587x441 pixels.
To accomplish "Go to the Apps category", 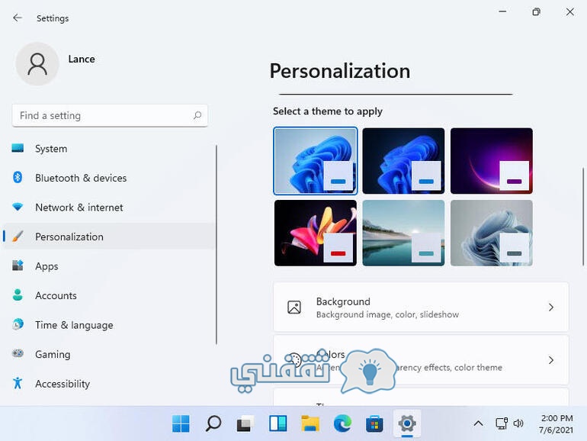I will (x=47, y=266).
